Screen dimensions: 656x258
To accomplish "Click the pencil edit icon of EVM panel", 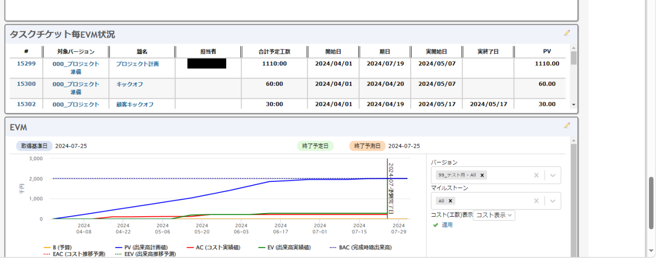I will click(x=567, y=125).
